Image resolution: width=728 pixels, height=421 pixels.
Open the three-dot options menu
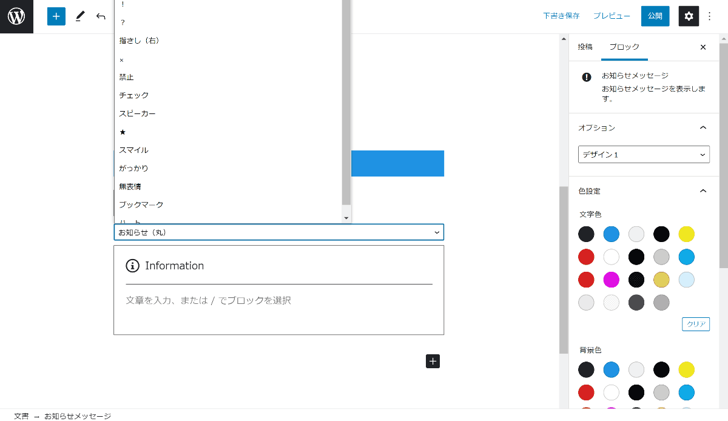pyautogui.click(x=710, y=16)
